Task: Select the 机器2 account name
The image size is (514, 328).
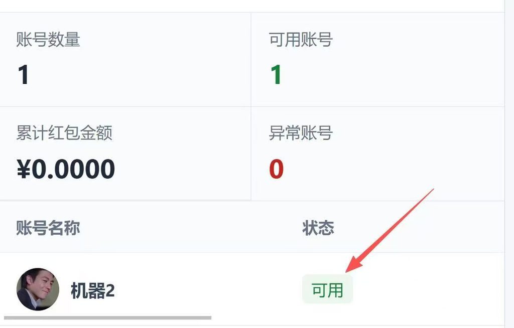Action: (x=93, y=290)
